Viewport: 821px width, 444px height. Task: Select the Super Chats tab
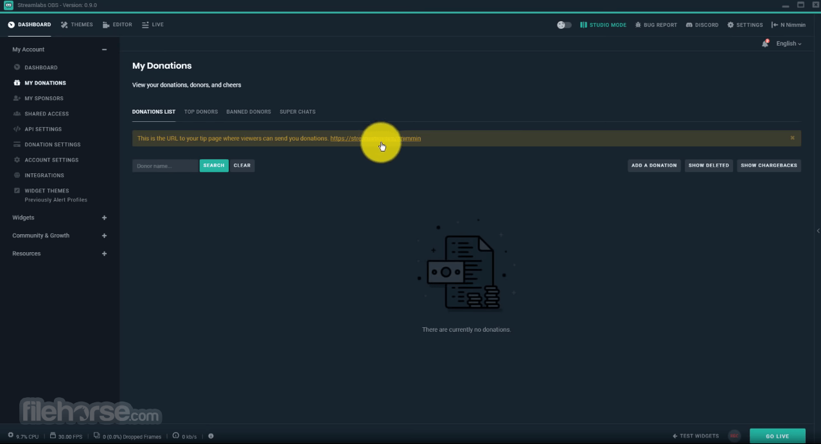click(297, 112)
